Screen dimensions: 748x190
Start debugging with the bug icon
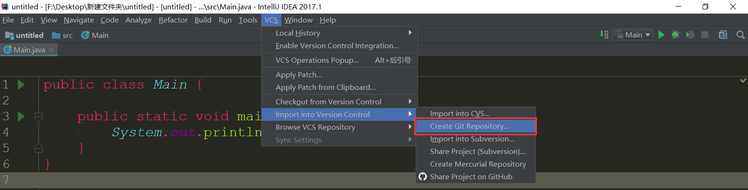(675, 35)
